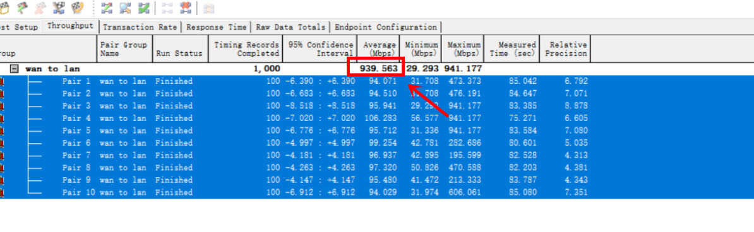This screenshot has width=754, height=232.
Task: Click the pair icon with green checkmark
Action: click(x=143, y=8)
